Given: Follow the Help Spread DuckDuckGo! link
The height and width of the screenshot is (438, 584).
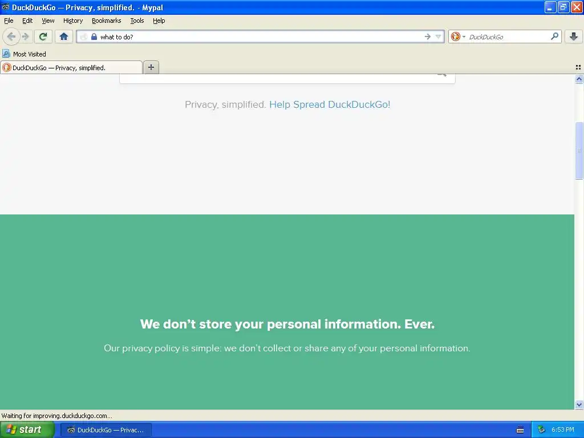Looking at the screenshot, I should pyautogui.click(x=330, y=104).
